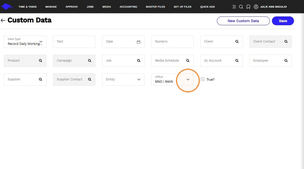Open the Jobs menu
This screenshot has height=169, width=304.
click(90, 7)
